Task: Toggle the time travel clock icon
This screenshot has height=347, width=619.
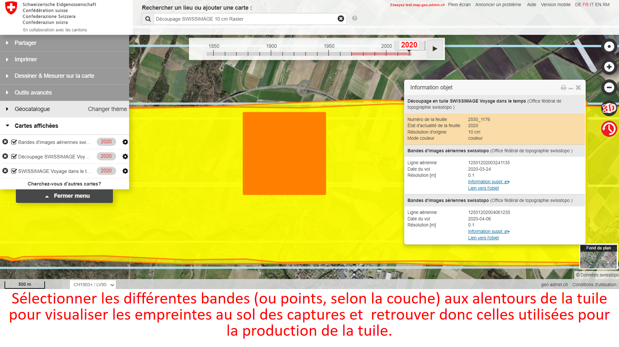Action: 609,129
